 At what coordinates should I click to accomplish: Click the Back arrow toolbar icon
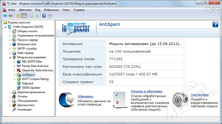pos(5,16)
